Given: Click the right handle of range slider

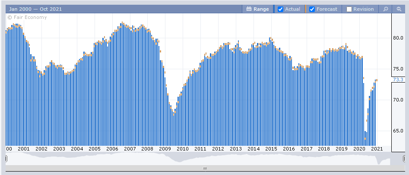Looking at the screenshot, I should 404,158.
